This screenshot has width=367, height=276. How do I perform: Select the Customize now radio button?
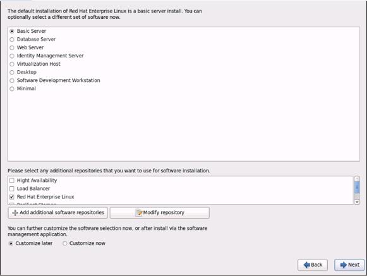[x=65, y=243]
